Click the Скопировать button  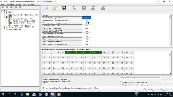coord(167,79)
